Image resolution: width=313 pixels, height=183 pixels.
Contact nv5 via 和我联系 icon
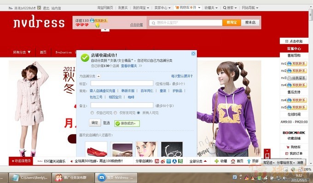297,107
